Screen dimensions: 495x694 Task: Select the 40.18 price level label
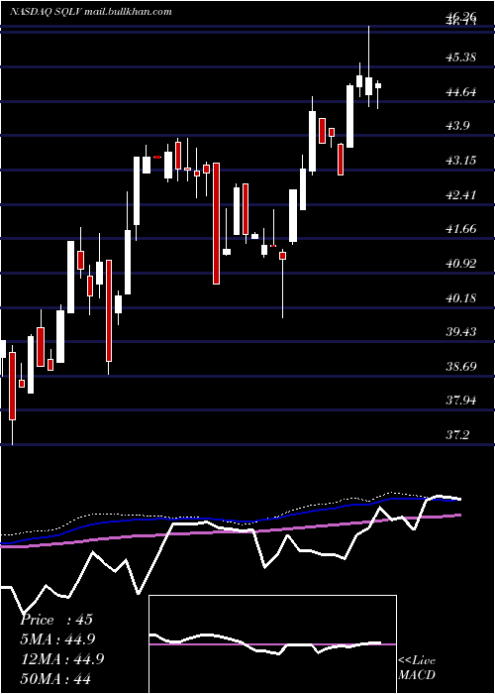click(462, 297)
